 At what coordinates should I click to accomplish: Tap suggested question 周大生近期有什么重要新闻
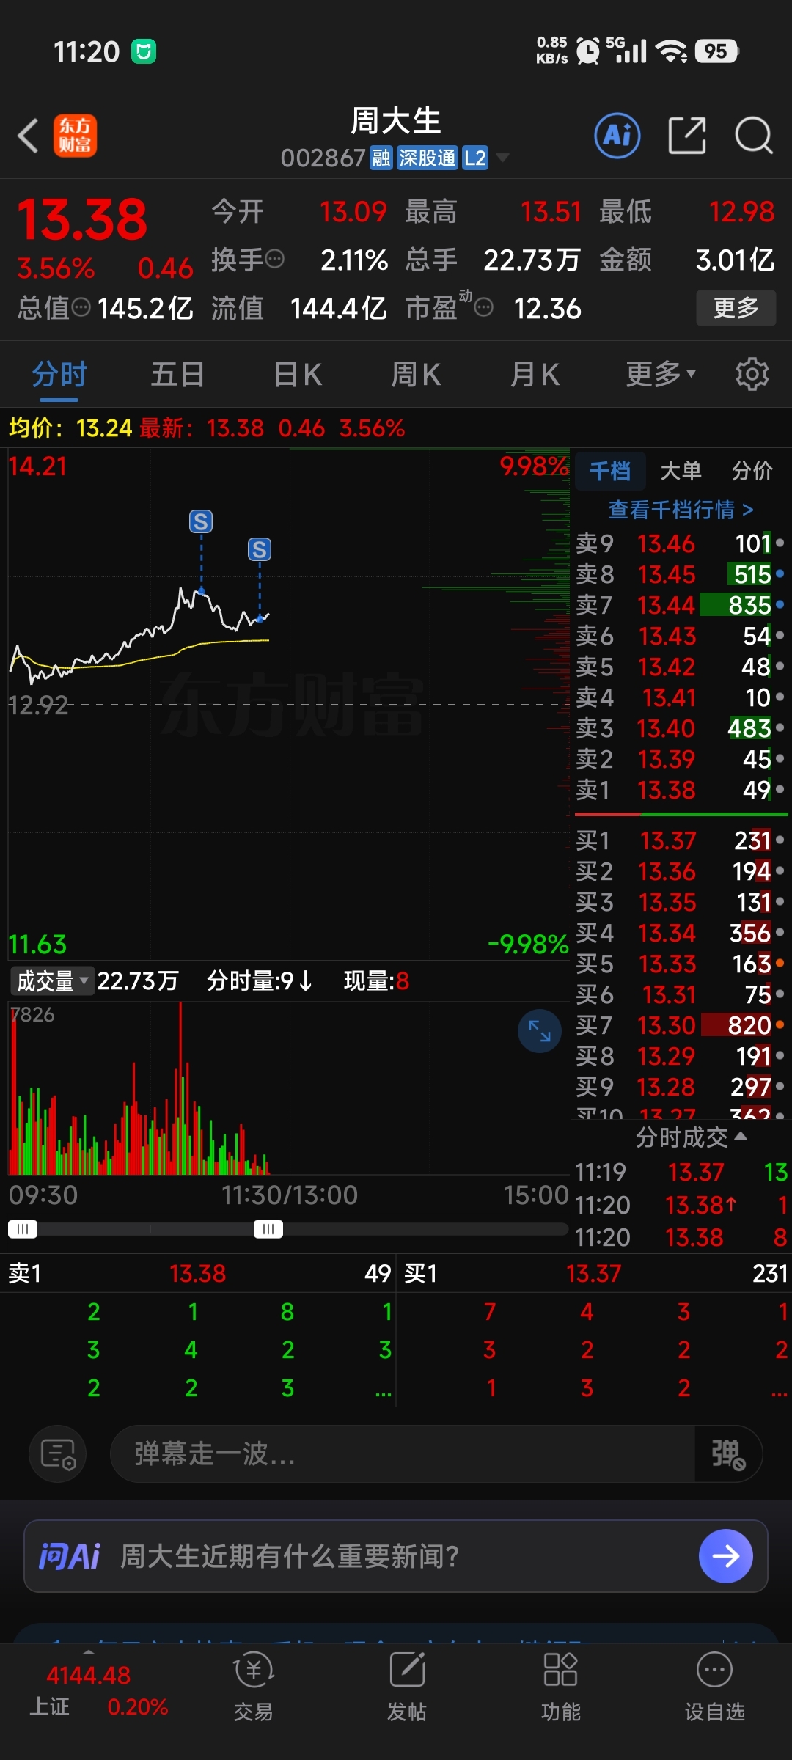[x=290, y=1556]
